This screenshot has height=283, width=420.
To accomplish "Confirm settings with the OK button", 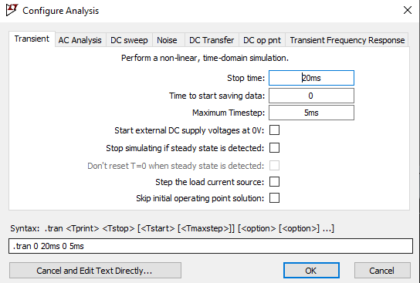I will (311, 271).
